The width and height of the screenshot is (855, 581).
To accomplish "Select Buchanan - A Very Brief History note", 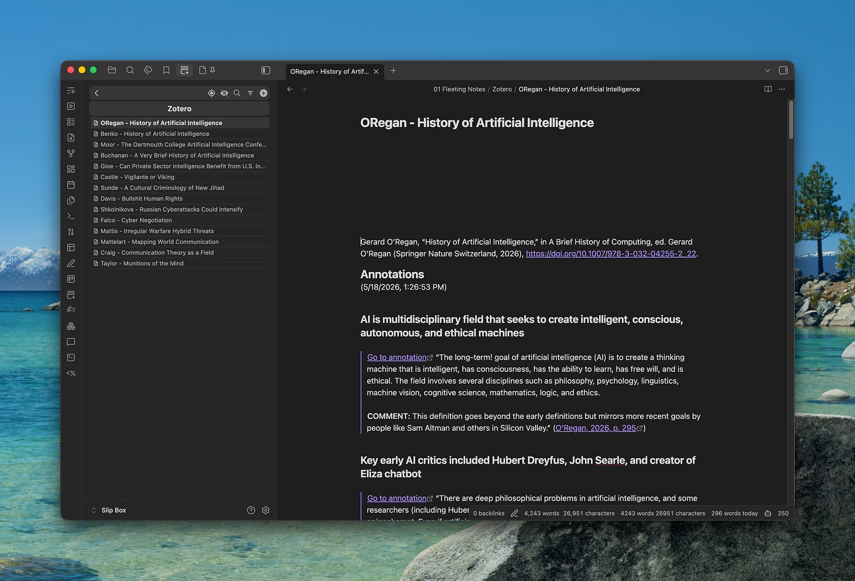I will [180, 156].
